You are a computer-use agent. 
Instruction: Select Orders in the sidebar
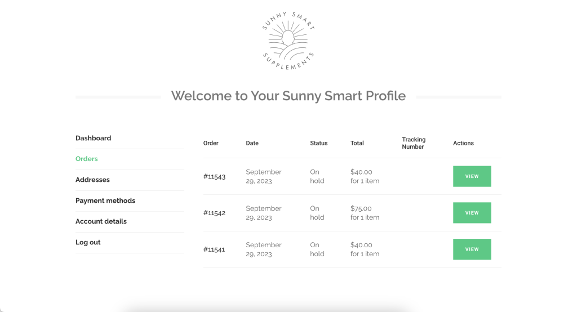click(x=86, y=159)
